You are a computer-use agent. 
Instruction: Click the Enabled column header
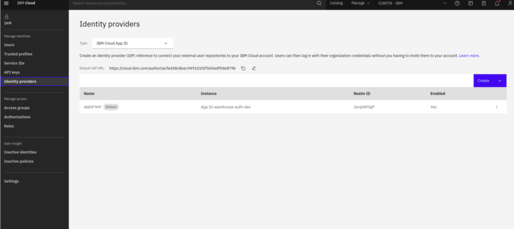point(438,94)
